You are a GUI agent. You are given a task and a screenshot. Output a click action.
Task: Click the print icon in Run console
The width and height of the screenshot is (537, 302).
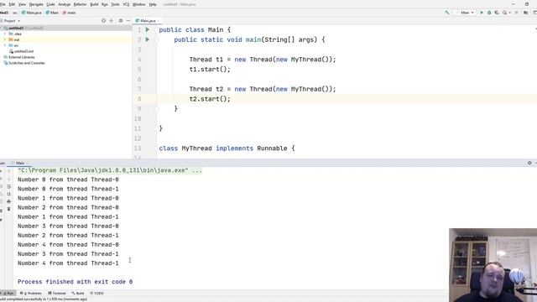tap(9, 201)
